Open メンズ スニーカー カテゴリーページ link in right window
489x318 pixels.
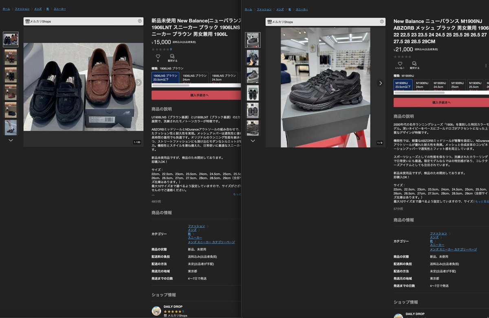454,249
